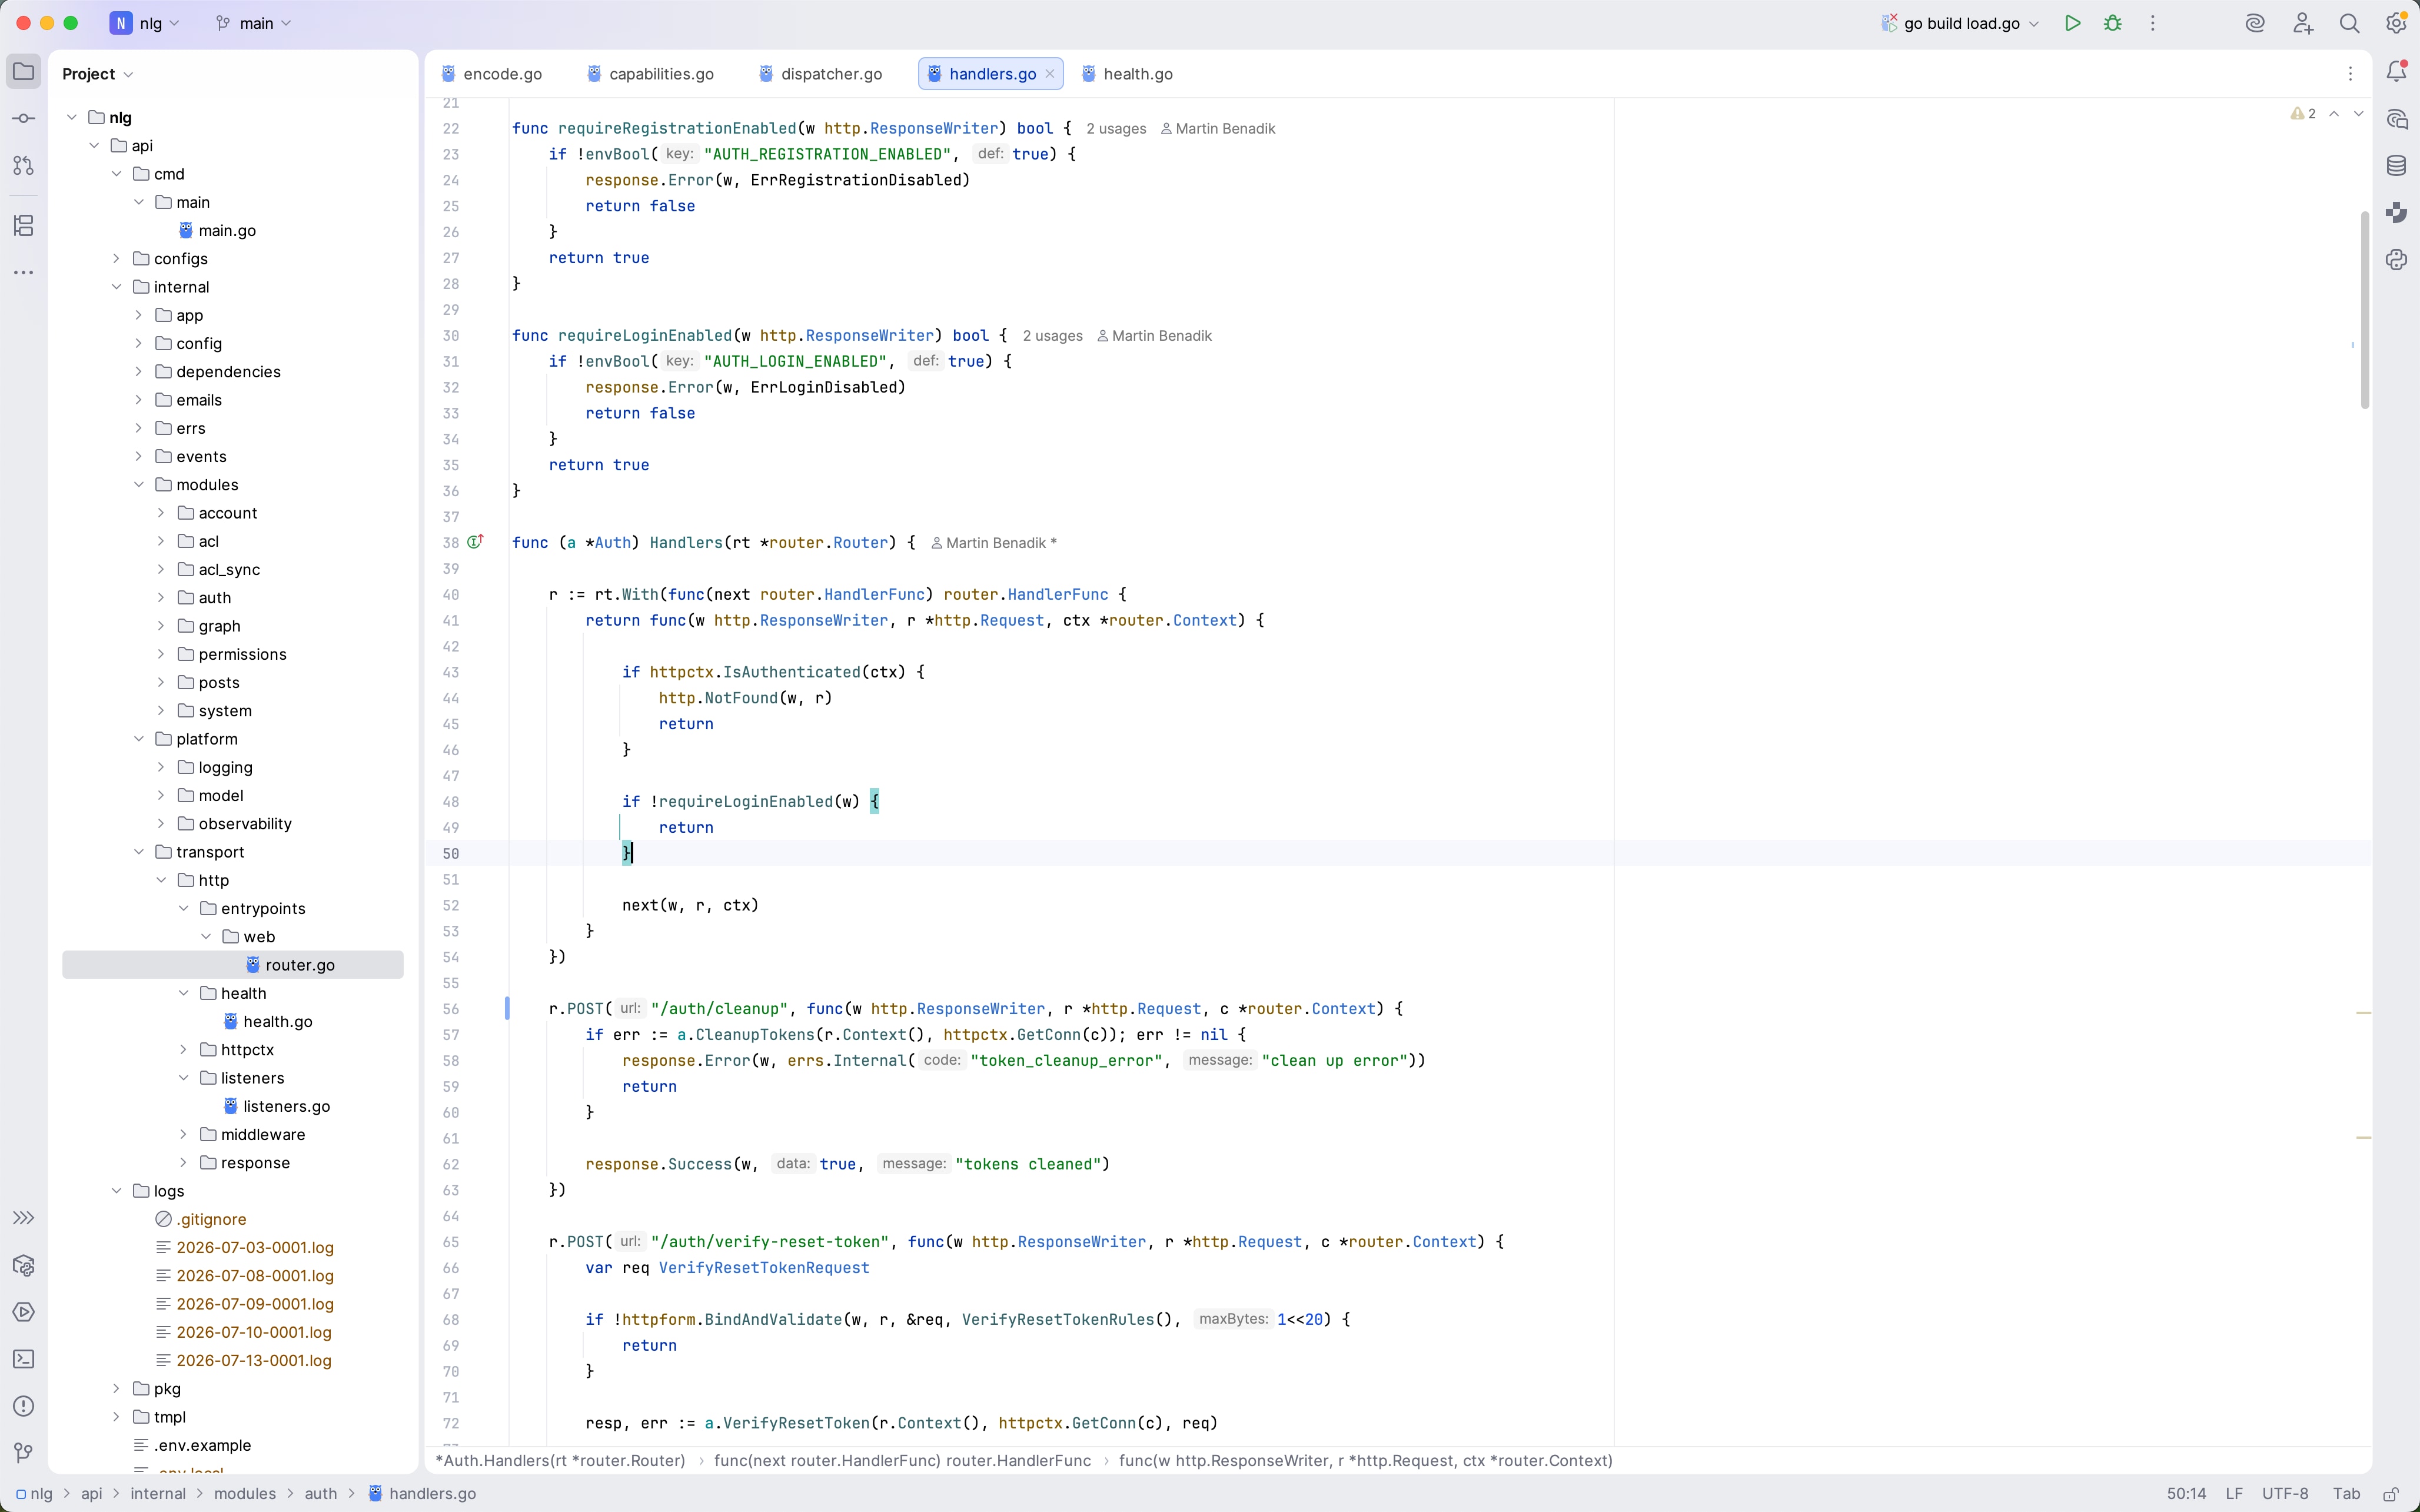2420x1512 pixels.
Task: Open the AI Chat tool window icon
Action: (2397, 119)
